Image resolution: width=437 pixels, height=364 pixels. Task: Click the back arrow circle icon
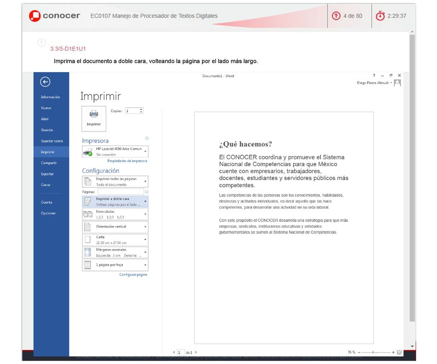pos(45,82)
